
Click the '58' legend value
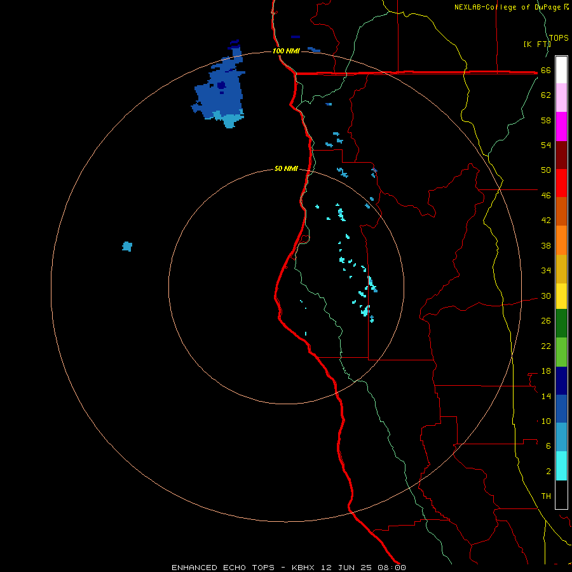coord(546,120)
